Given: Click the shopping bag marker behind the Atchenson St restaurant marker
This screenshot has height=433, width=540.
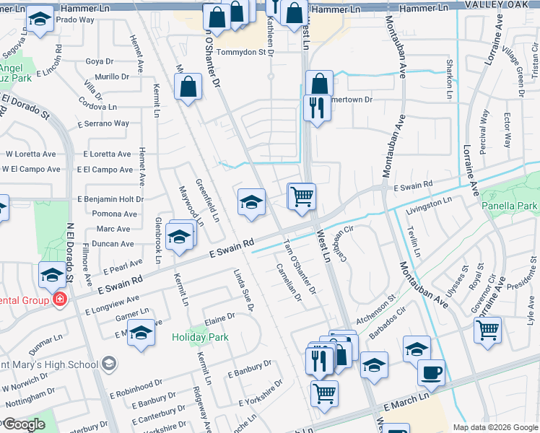Looking at the screenshot, I should pos(343,356).
